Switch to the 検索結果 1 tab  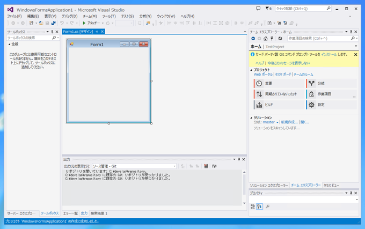99,213
